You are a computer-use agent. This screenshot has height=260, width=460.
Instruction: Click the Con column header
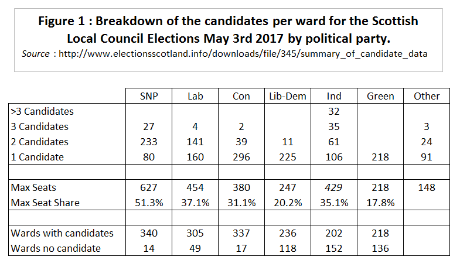tap(241, 96)
